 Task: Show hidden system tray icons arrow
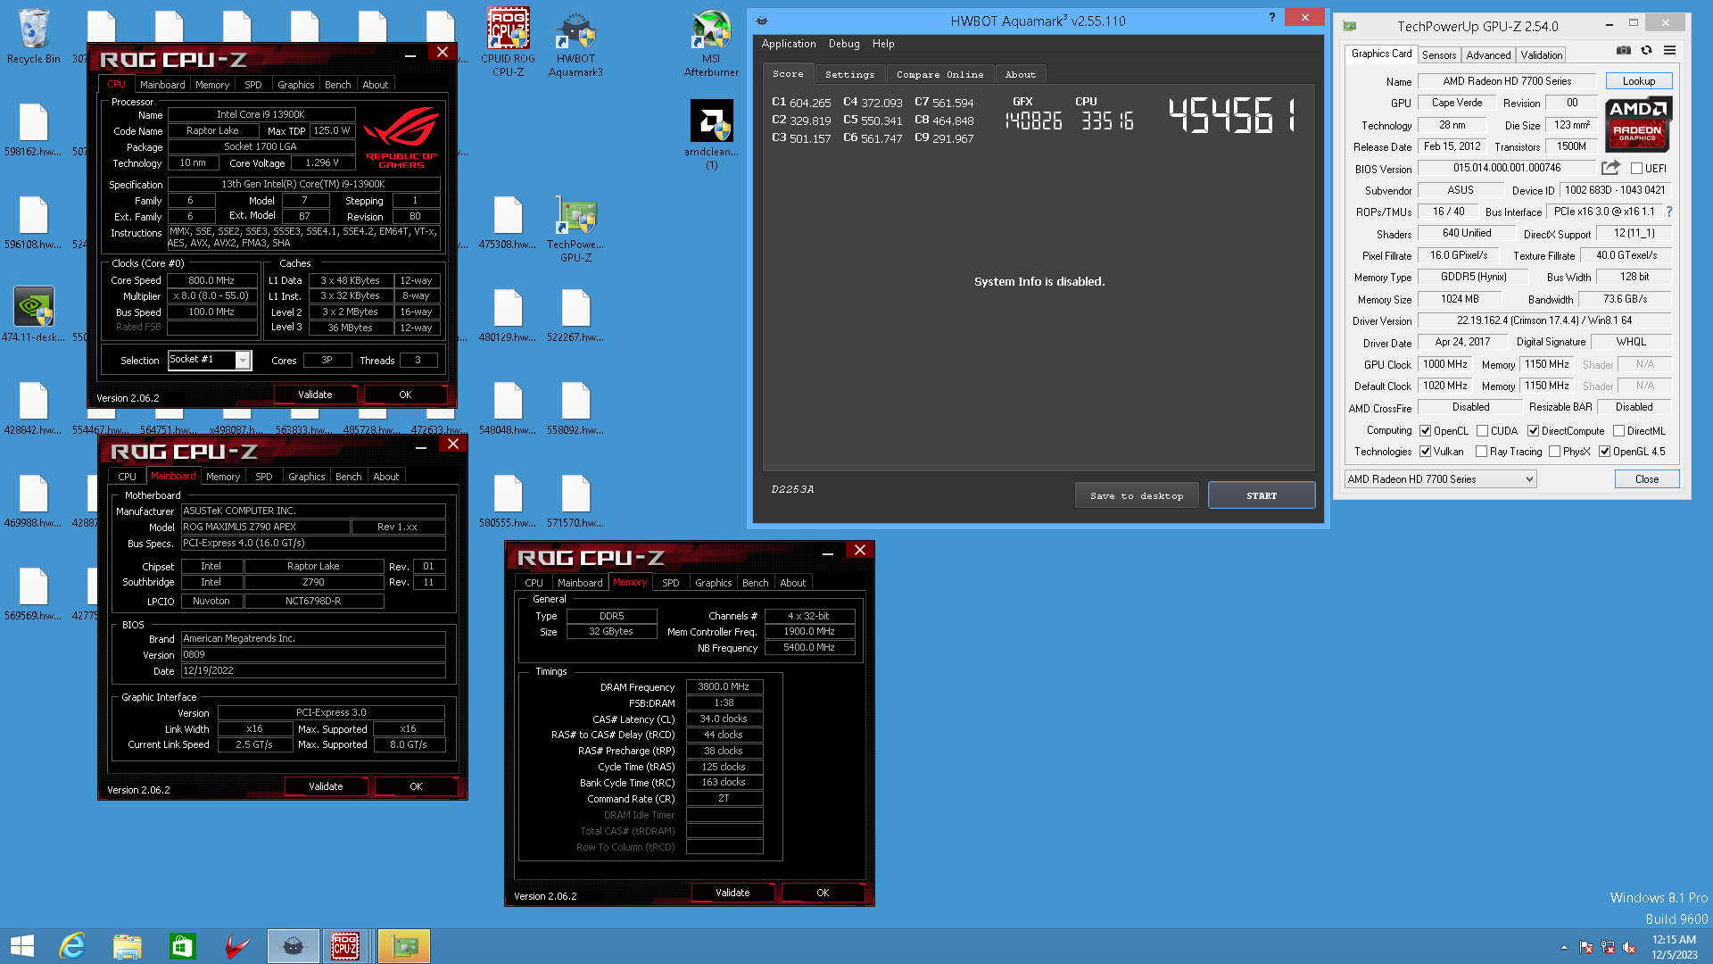tap(1564, 947)
